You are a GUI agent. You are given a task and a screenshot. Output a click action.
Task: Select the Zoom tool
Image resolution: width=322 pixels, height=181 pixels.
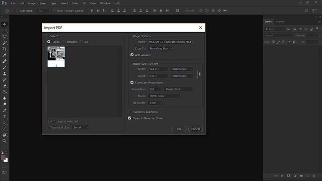[x=5, y=141]
